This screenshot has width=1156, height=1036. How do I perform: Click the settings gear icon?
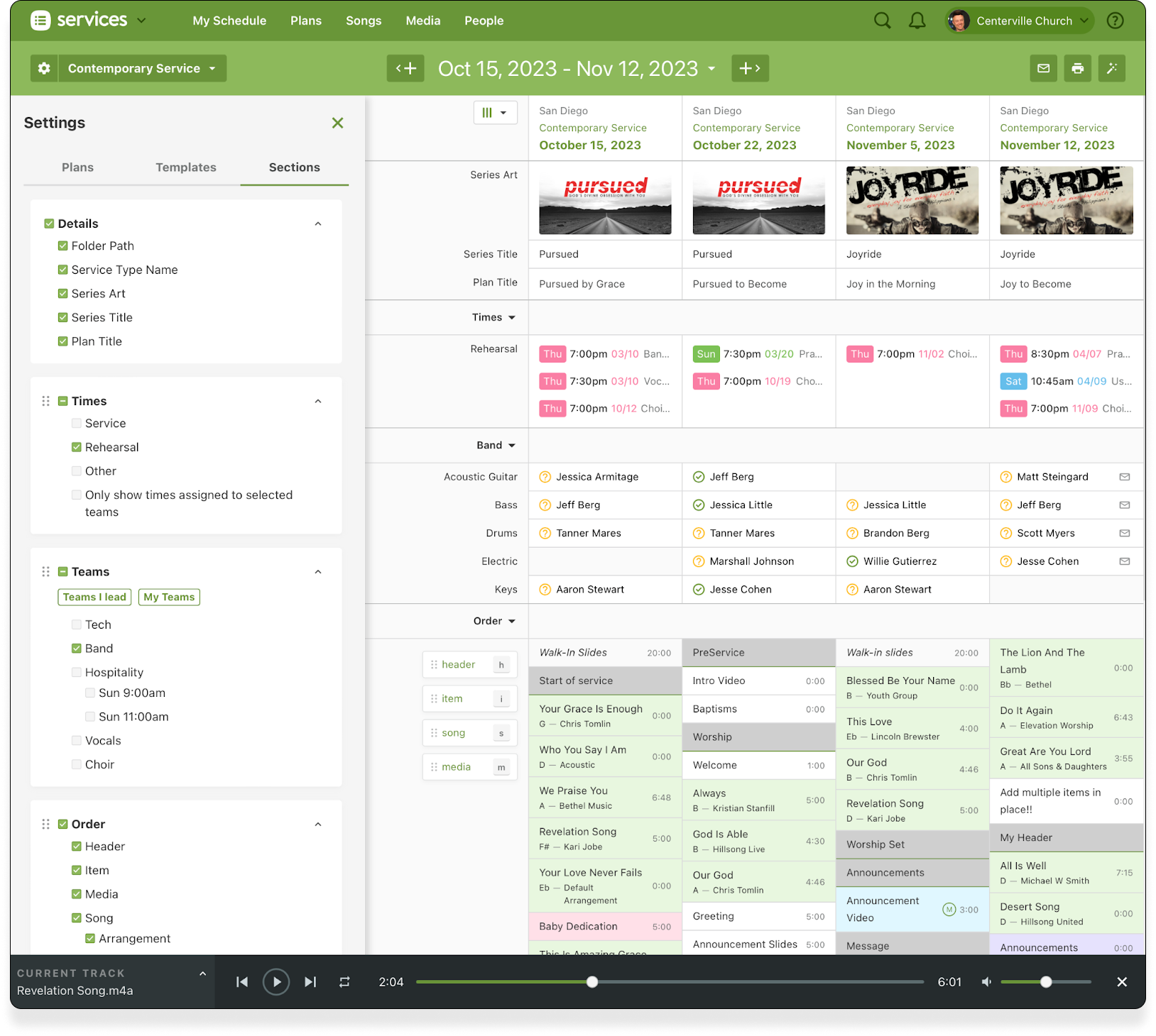point(44,68)
